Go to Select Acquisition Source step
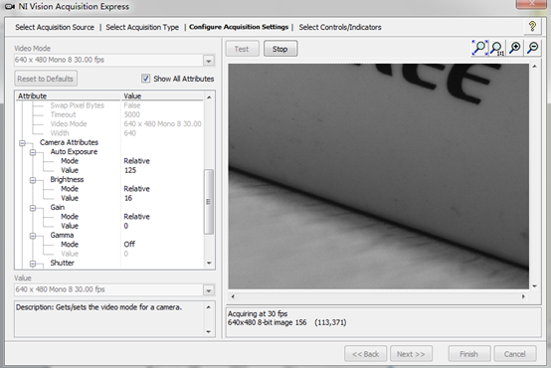551x368 pixels. (x=55, y=27)
